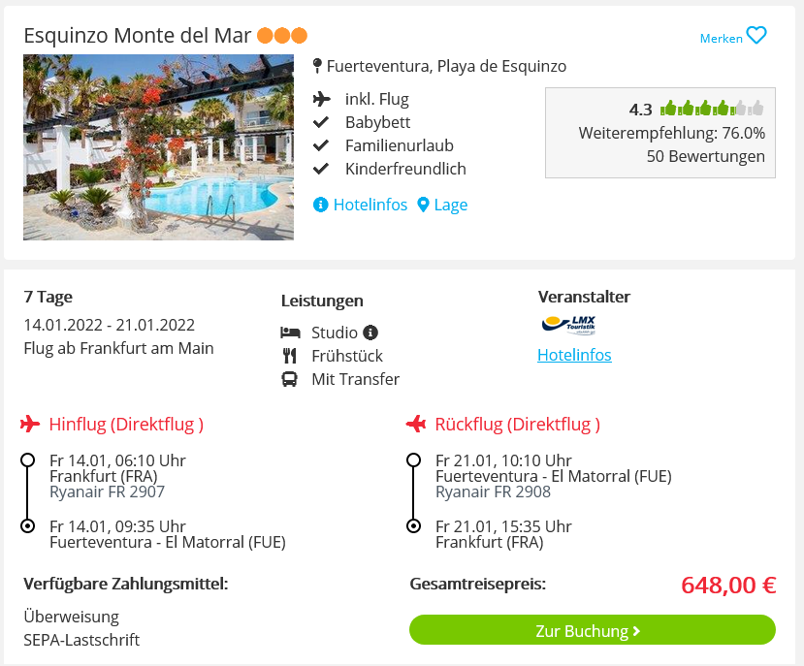Open the Lage location link

click(x=451, y=205)
